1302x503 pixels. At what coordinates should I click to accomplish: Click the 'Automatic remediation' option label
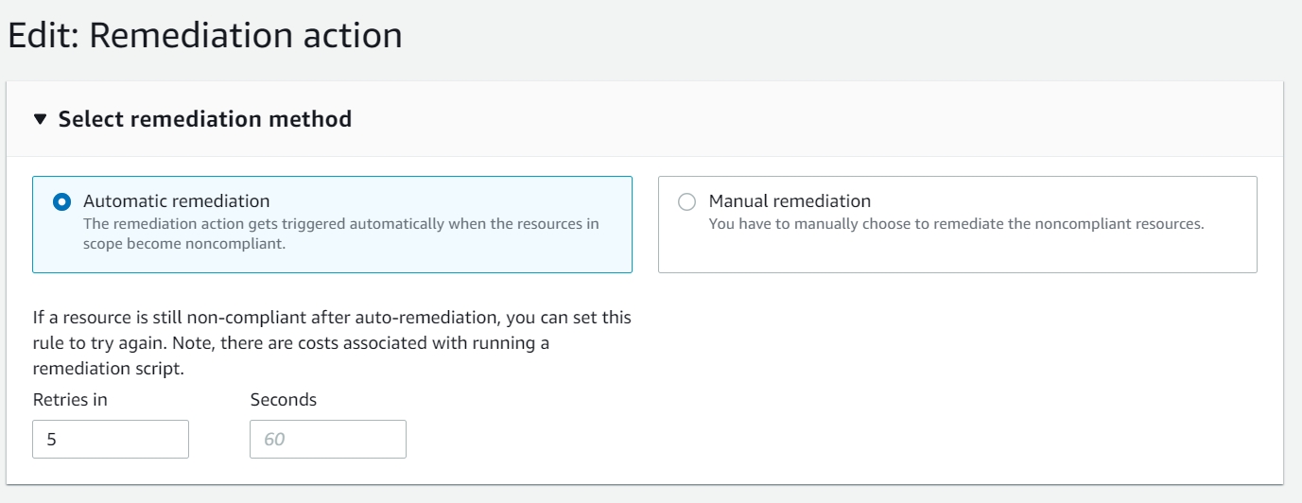[177, 201]
